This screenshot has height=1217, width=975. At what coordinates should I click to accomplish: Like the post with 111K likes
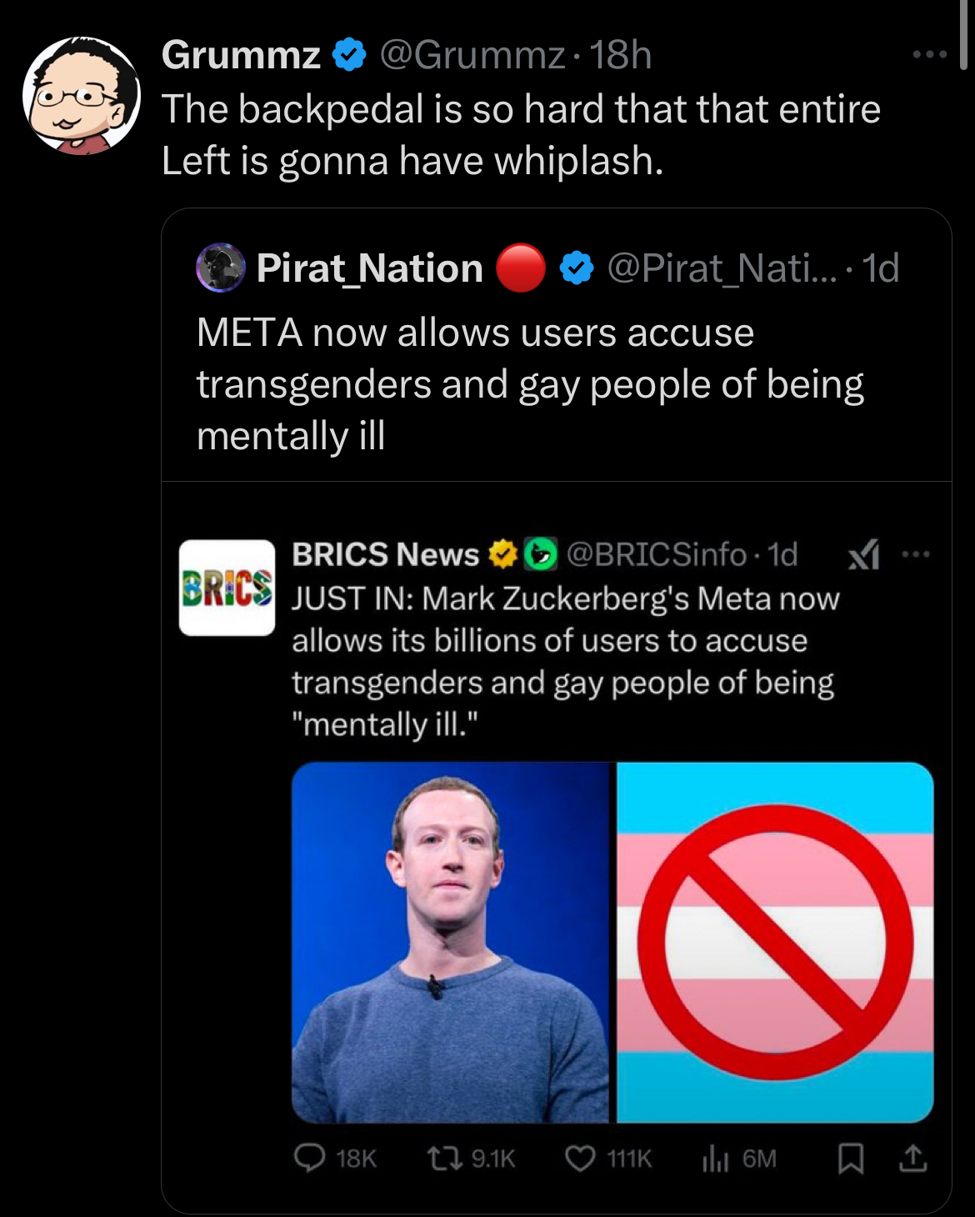click(x=608, y=1159)
